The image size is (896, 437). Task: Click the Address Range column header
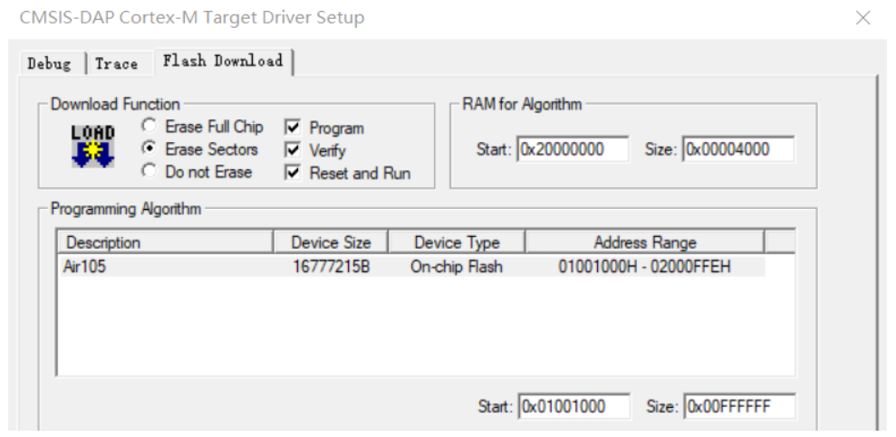644,242
